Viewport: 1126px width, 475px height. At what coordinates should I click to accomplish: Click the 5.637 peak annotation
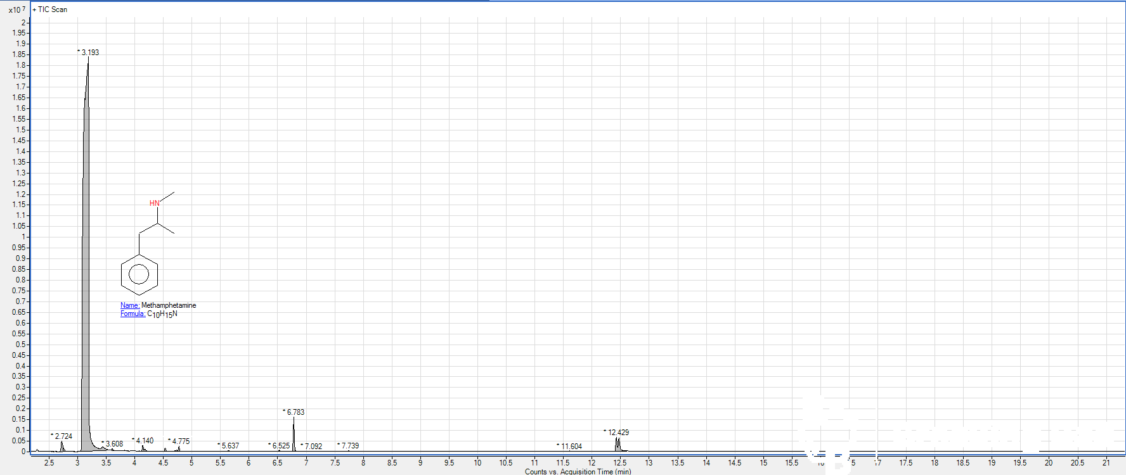tap(230, 446)
